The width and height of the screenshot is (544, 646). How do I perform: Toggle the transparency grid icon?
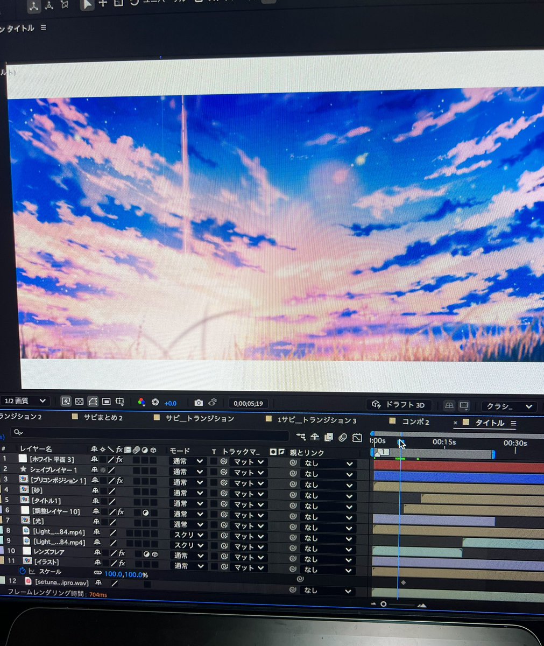[80, 402]
